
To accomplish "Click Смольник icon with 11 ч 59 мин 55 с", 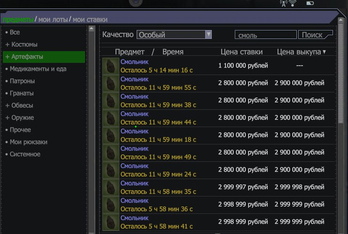I will click(x=111, y=83).
